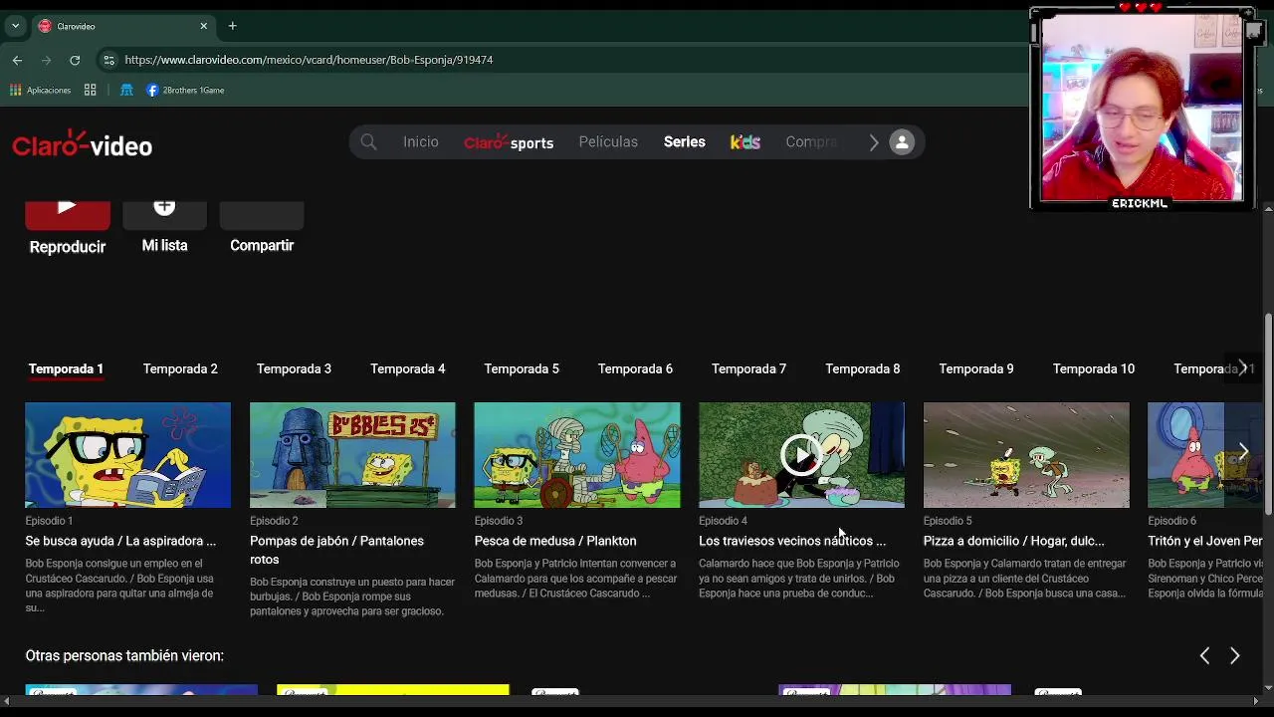
Task: Click Otras personas también vieron previous arrow
Action: 1204,655
